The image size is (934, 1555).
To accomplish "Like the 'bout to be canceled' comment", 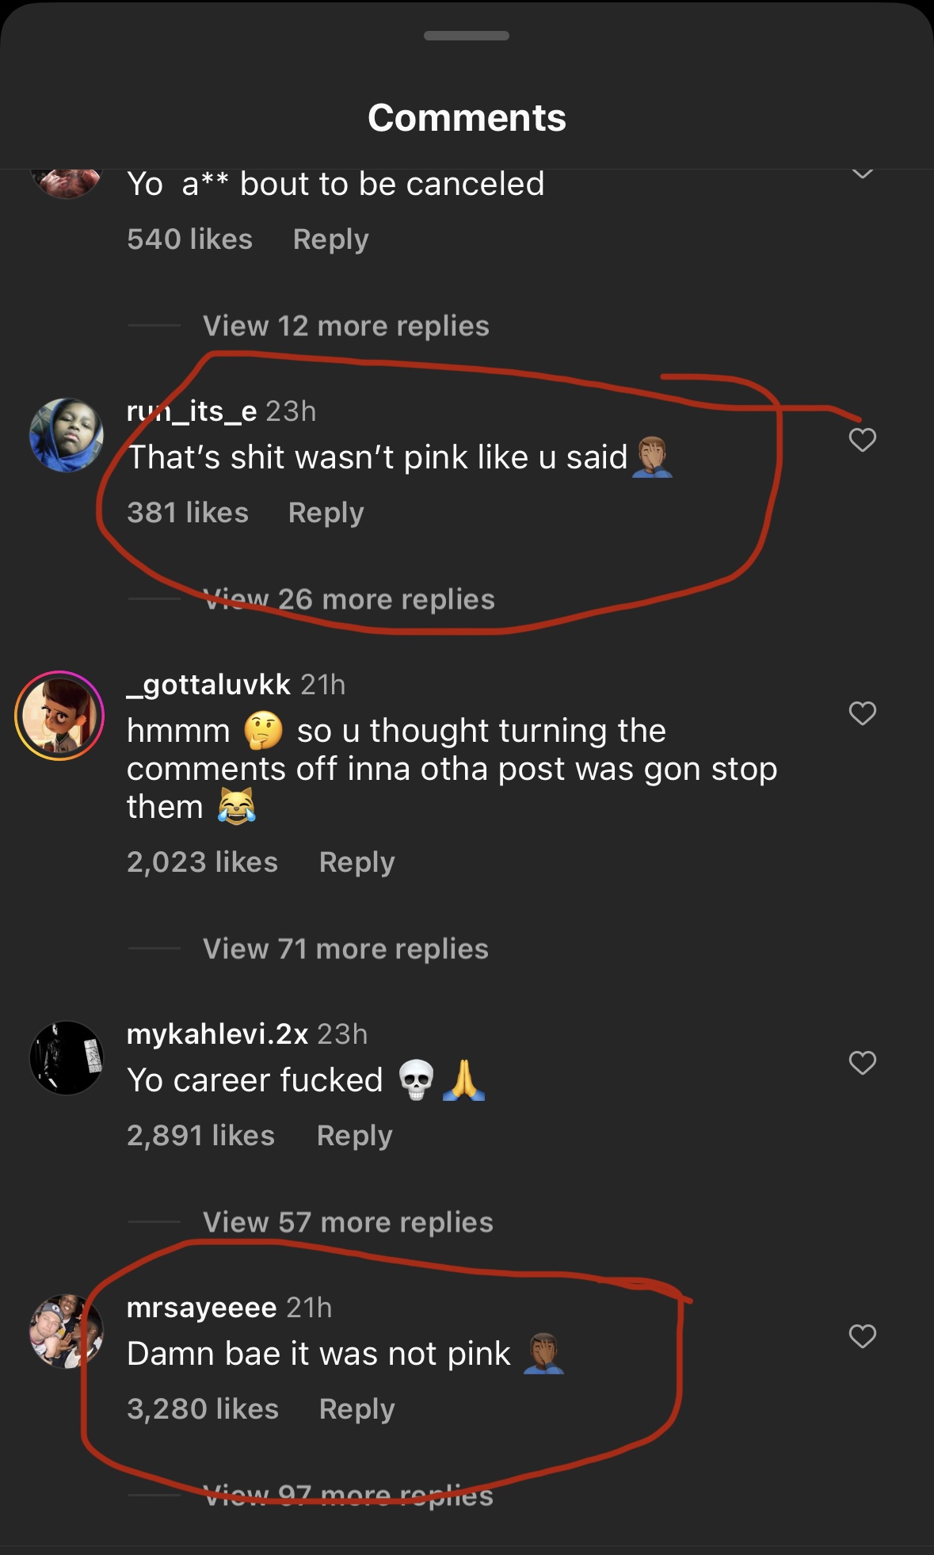I will (862, 174).
